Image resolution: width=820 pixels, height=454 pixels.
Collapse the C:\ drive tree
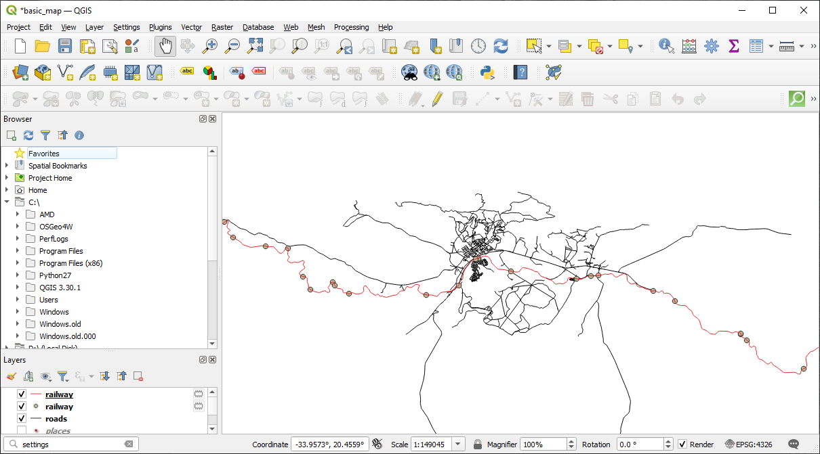click(x=7, y=201)
